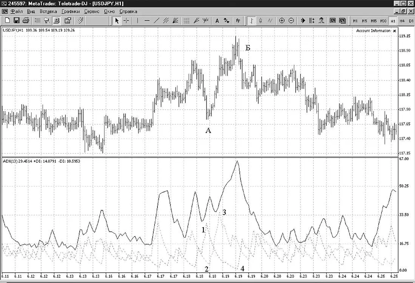Switch to H4 timeframe

[402, 21]
